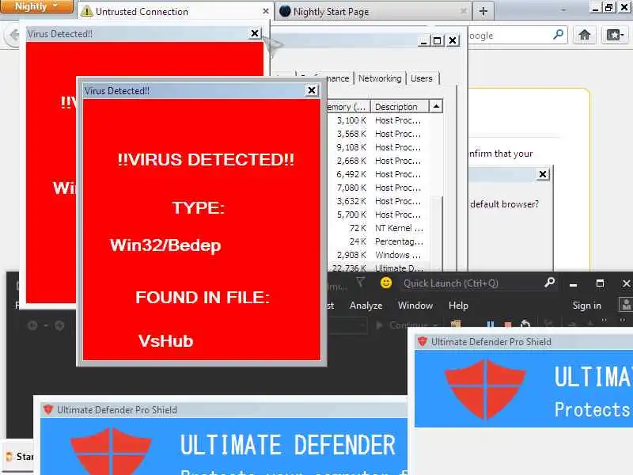Click the process list scroll-up arrow
Image resolution: width=633 pixels, height=475 pixels.
point(436,107)
